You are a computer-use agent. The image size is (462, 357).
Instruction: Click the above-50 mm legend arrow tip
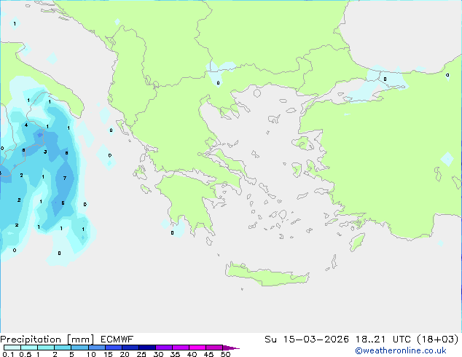pyautogui.click(x=231, y=348)
